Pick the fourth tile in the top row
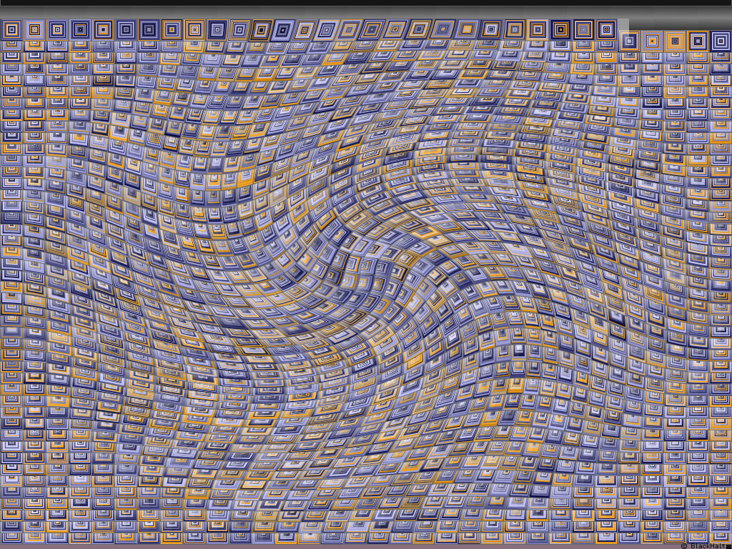 80,29
